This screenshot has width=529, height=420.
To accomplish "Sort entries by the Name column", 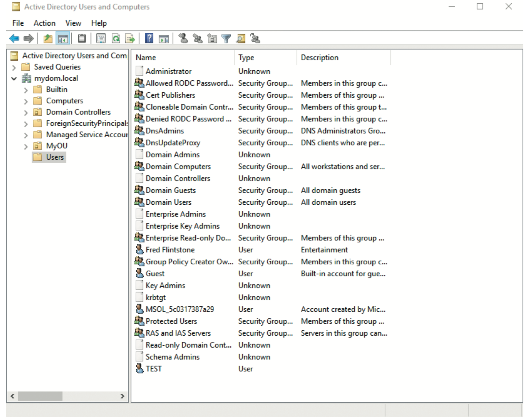I will [x=145, y=58].
